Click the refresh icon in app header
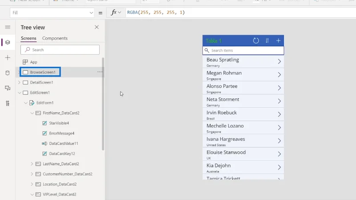This screenshot has width=356, height=200. (x=256, y=41)
